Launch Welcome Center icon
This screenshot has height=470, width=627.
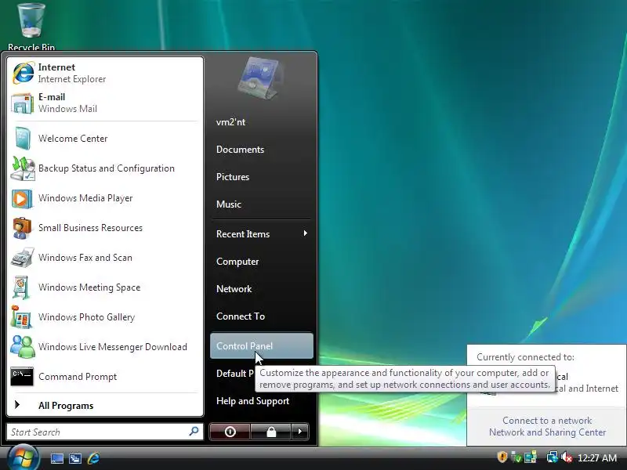(23, 139)
